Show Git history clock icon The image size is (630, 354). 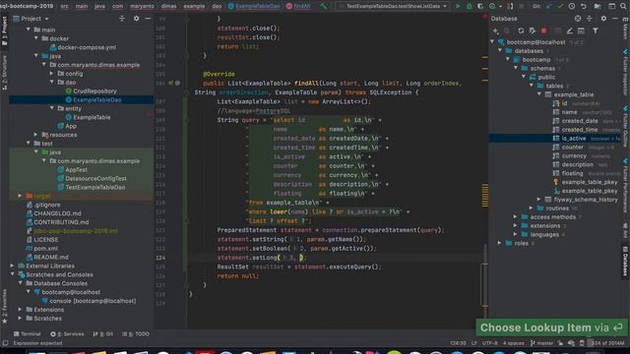click(x=571, y=6)
